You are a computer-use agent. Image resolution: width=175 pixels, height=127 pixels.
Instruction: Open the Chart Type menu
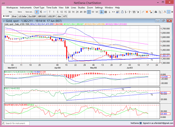[x=39, y=8]
